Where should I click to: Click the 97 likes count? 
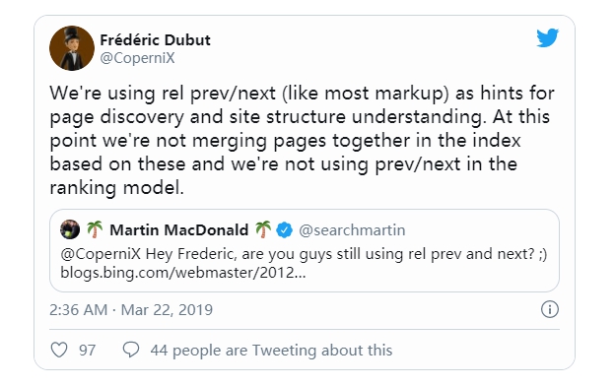pos(87,350)
